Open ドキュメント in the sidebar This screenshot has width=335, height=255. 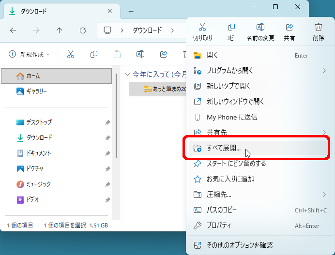(x=38, y=153)
